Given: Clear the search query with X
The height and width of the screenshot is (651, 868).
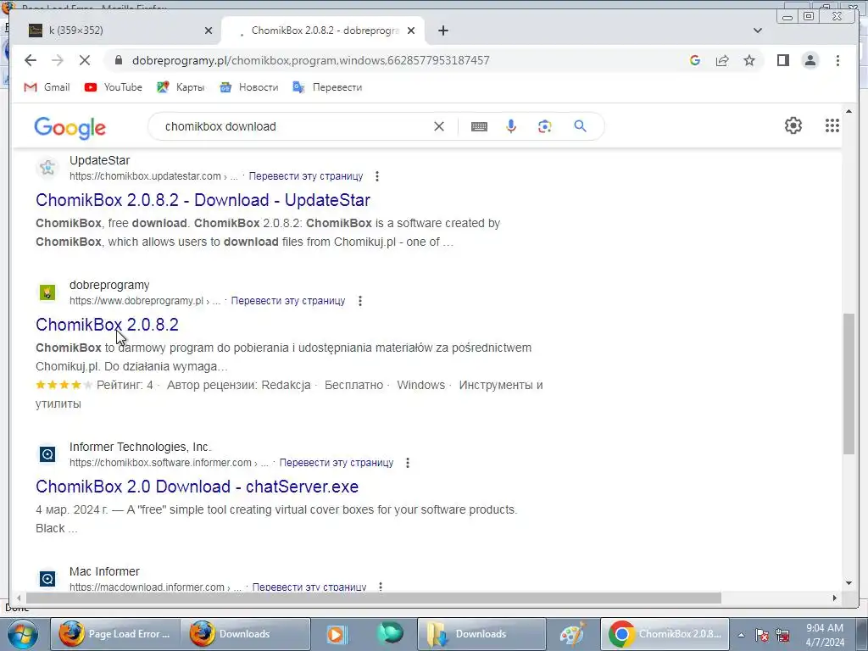Looking at the screenshot, I should 439,126.
